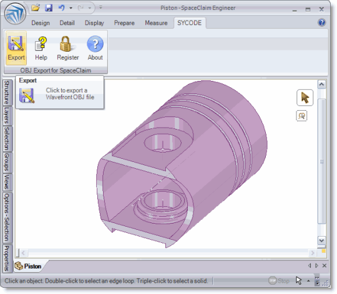
Task: Open the Properties side panel tab
Action: tap(7, 258)
